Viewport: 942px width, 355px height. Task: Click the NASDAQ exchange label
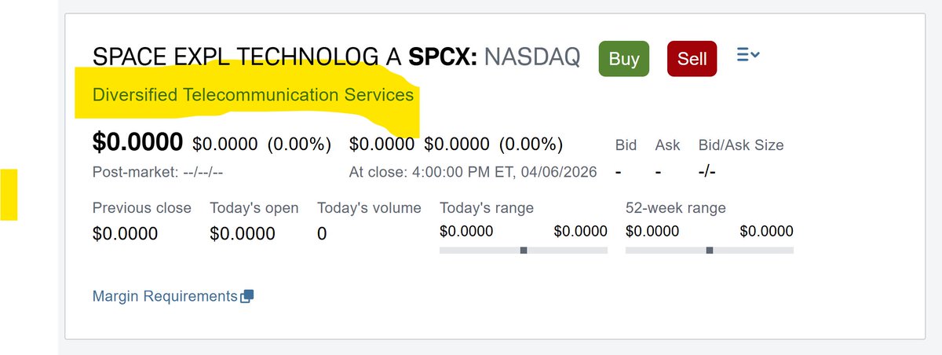coord(532,57)
